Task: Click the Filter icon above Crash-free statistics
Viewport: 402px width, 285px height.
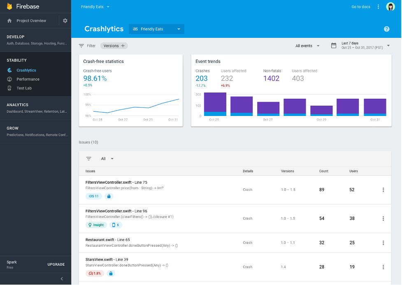Action: (81, 46)
